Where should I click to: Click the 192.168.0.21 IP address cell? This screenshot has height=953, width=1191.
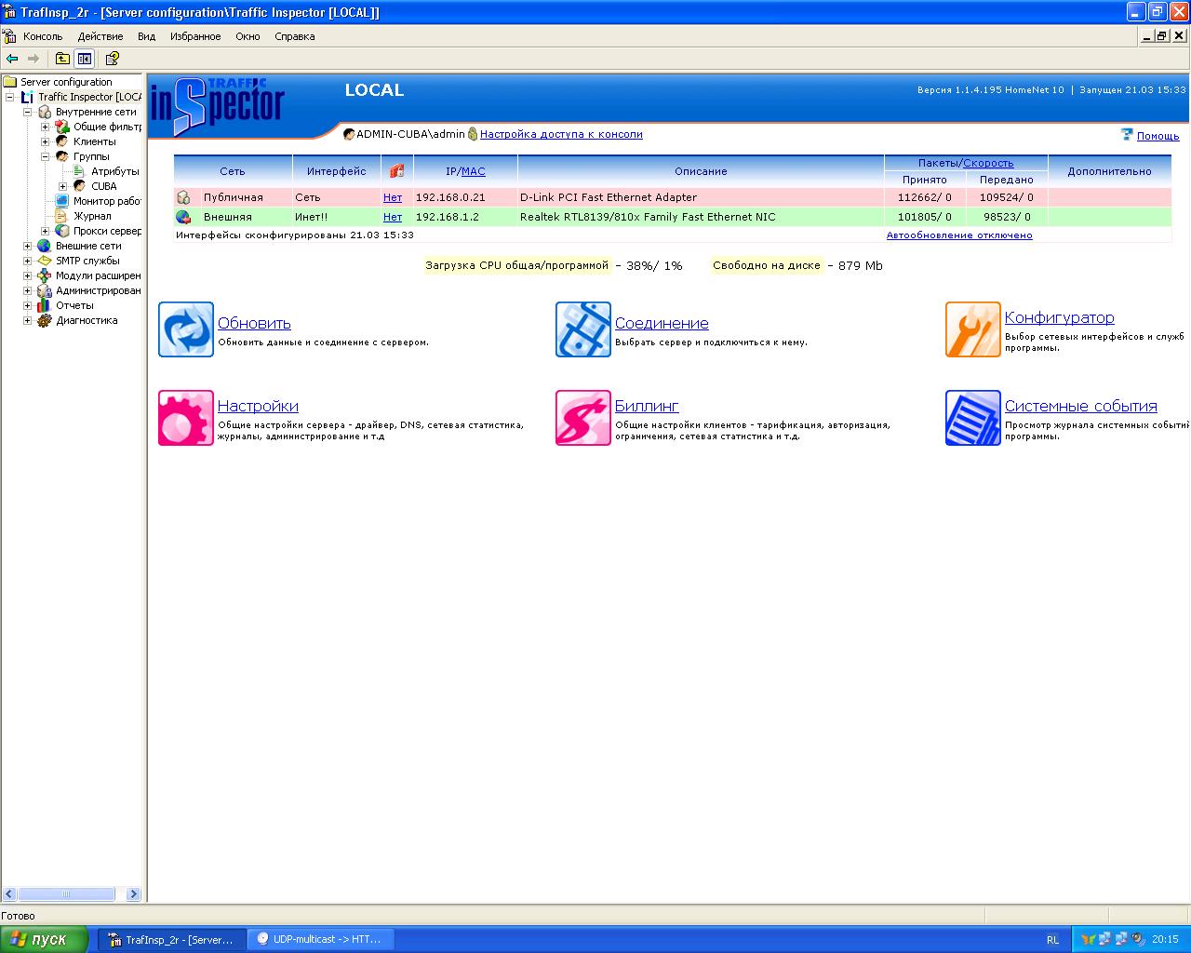point(465,197)
